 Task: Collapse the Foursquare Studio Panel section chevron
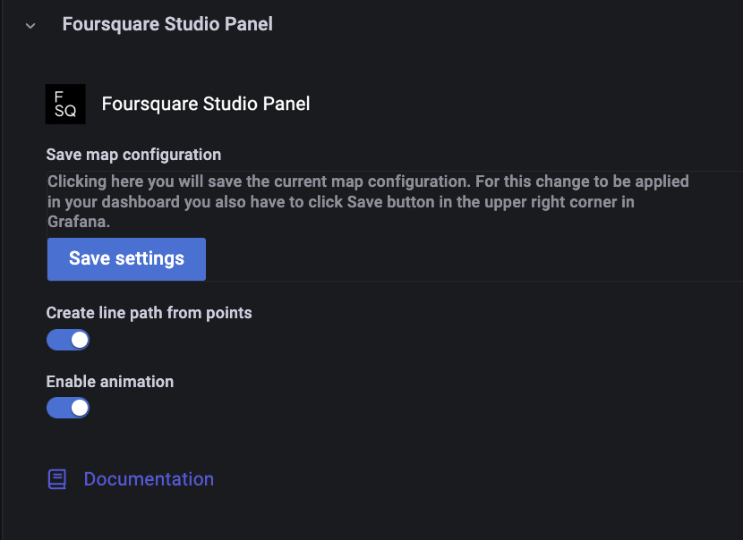[x=30, y=26]
